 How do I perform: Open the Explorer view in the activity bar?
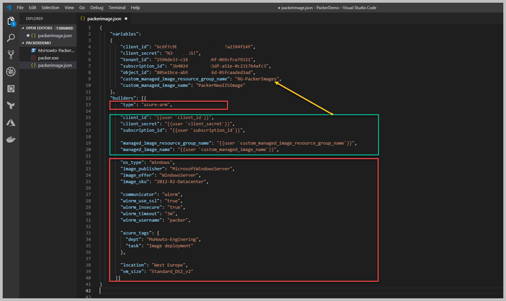point(11,22)
